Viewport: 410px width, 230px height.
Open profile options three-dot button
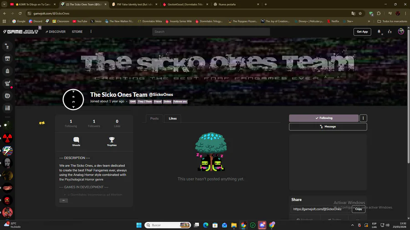tap(363, 118)
